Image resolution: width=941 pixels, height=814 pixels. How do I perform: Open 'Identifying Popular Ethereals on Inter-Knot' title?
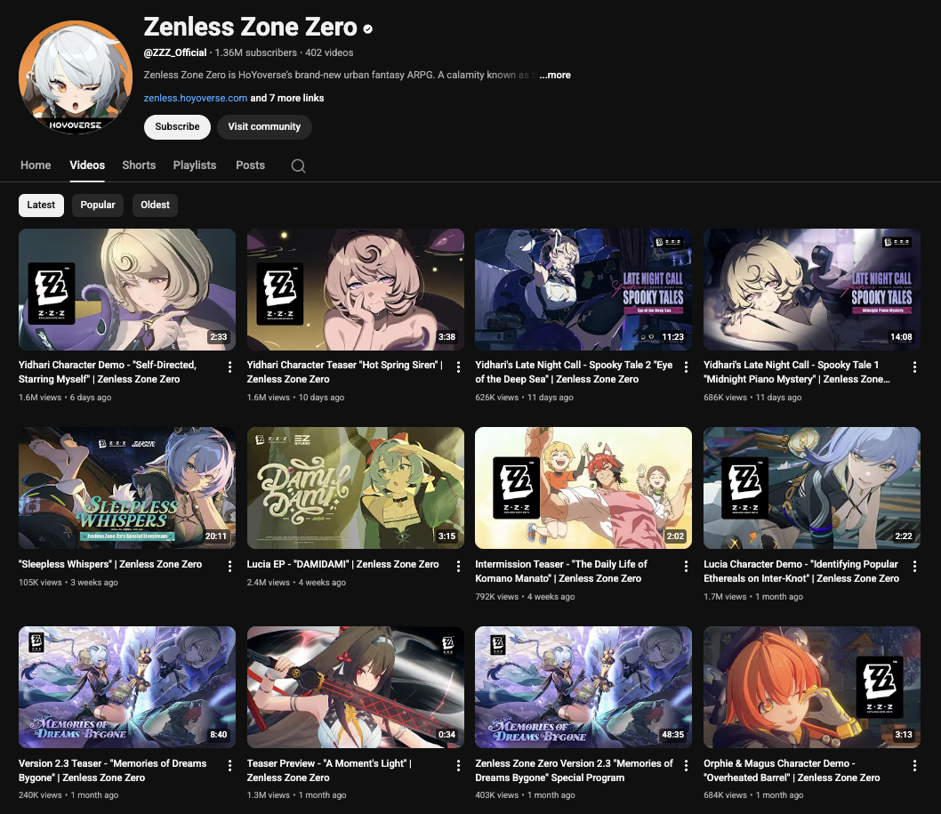801,571
